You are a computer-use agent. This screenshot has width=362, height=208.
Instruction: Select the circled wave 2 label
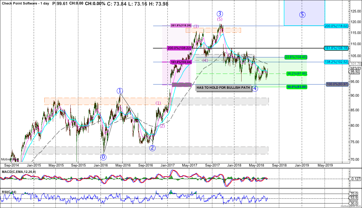[152, 148]
